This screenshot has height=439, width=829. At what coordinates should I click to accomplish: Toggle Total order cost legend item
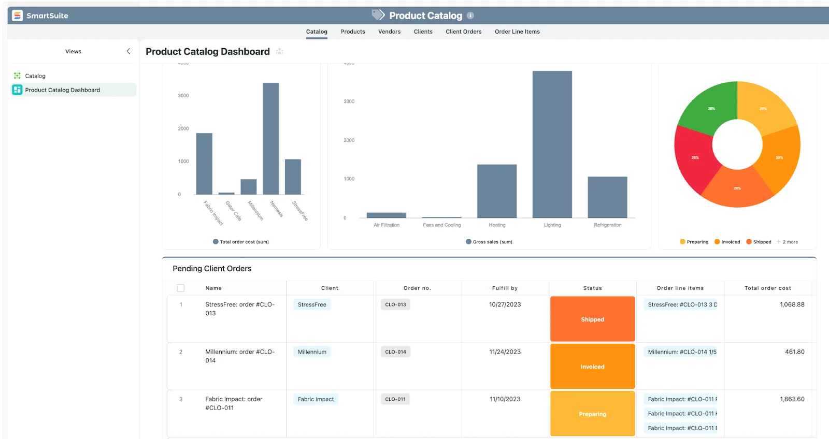click(241, 242)
